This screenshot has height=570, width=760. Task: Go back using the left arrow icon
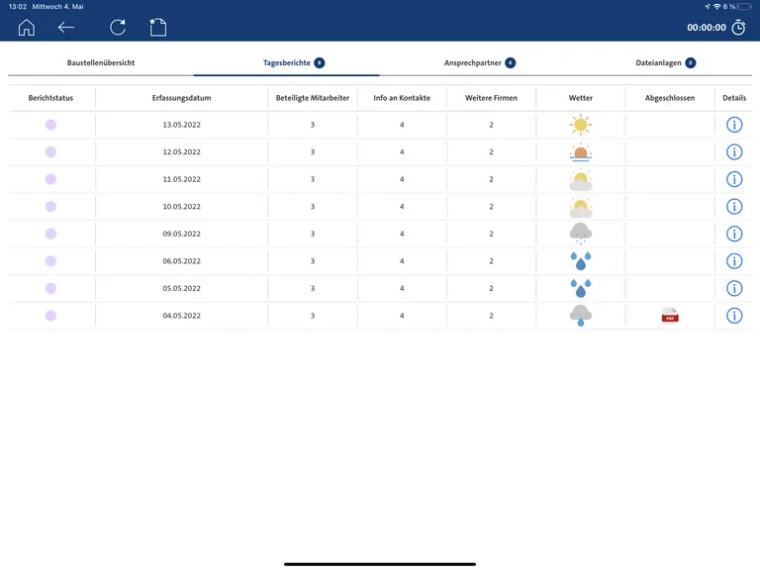click(66, 28)
